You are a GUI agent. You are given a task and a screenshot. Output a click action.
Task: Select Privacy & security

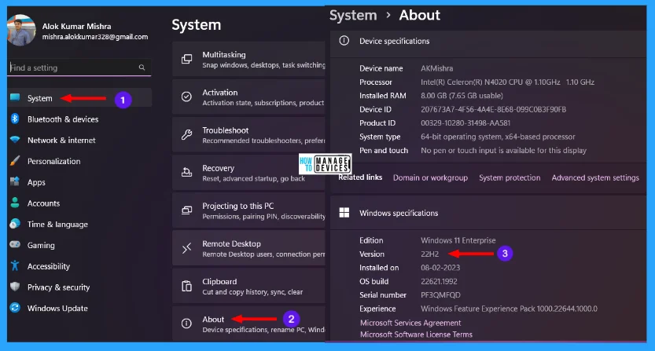pyautogui.click(x=79, y=287)
